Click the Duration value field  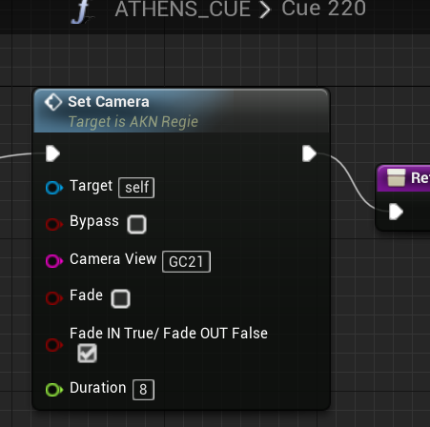click(143, 390)
